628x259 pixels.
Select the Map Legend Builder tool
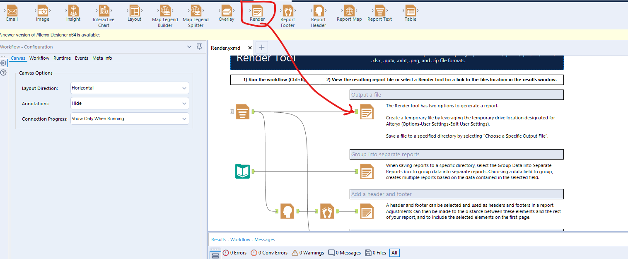pyautogui.click(x=165, y=12)
